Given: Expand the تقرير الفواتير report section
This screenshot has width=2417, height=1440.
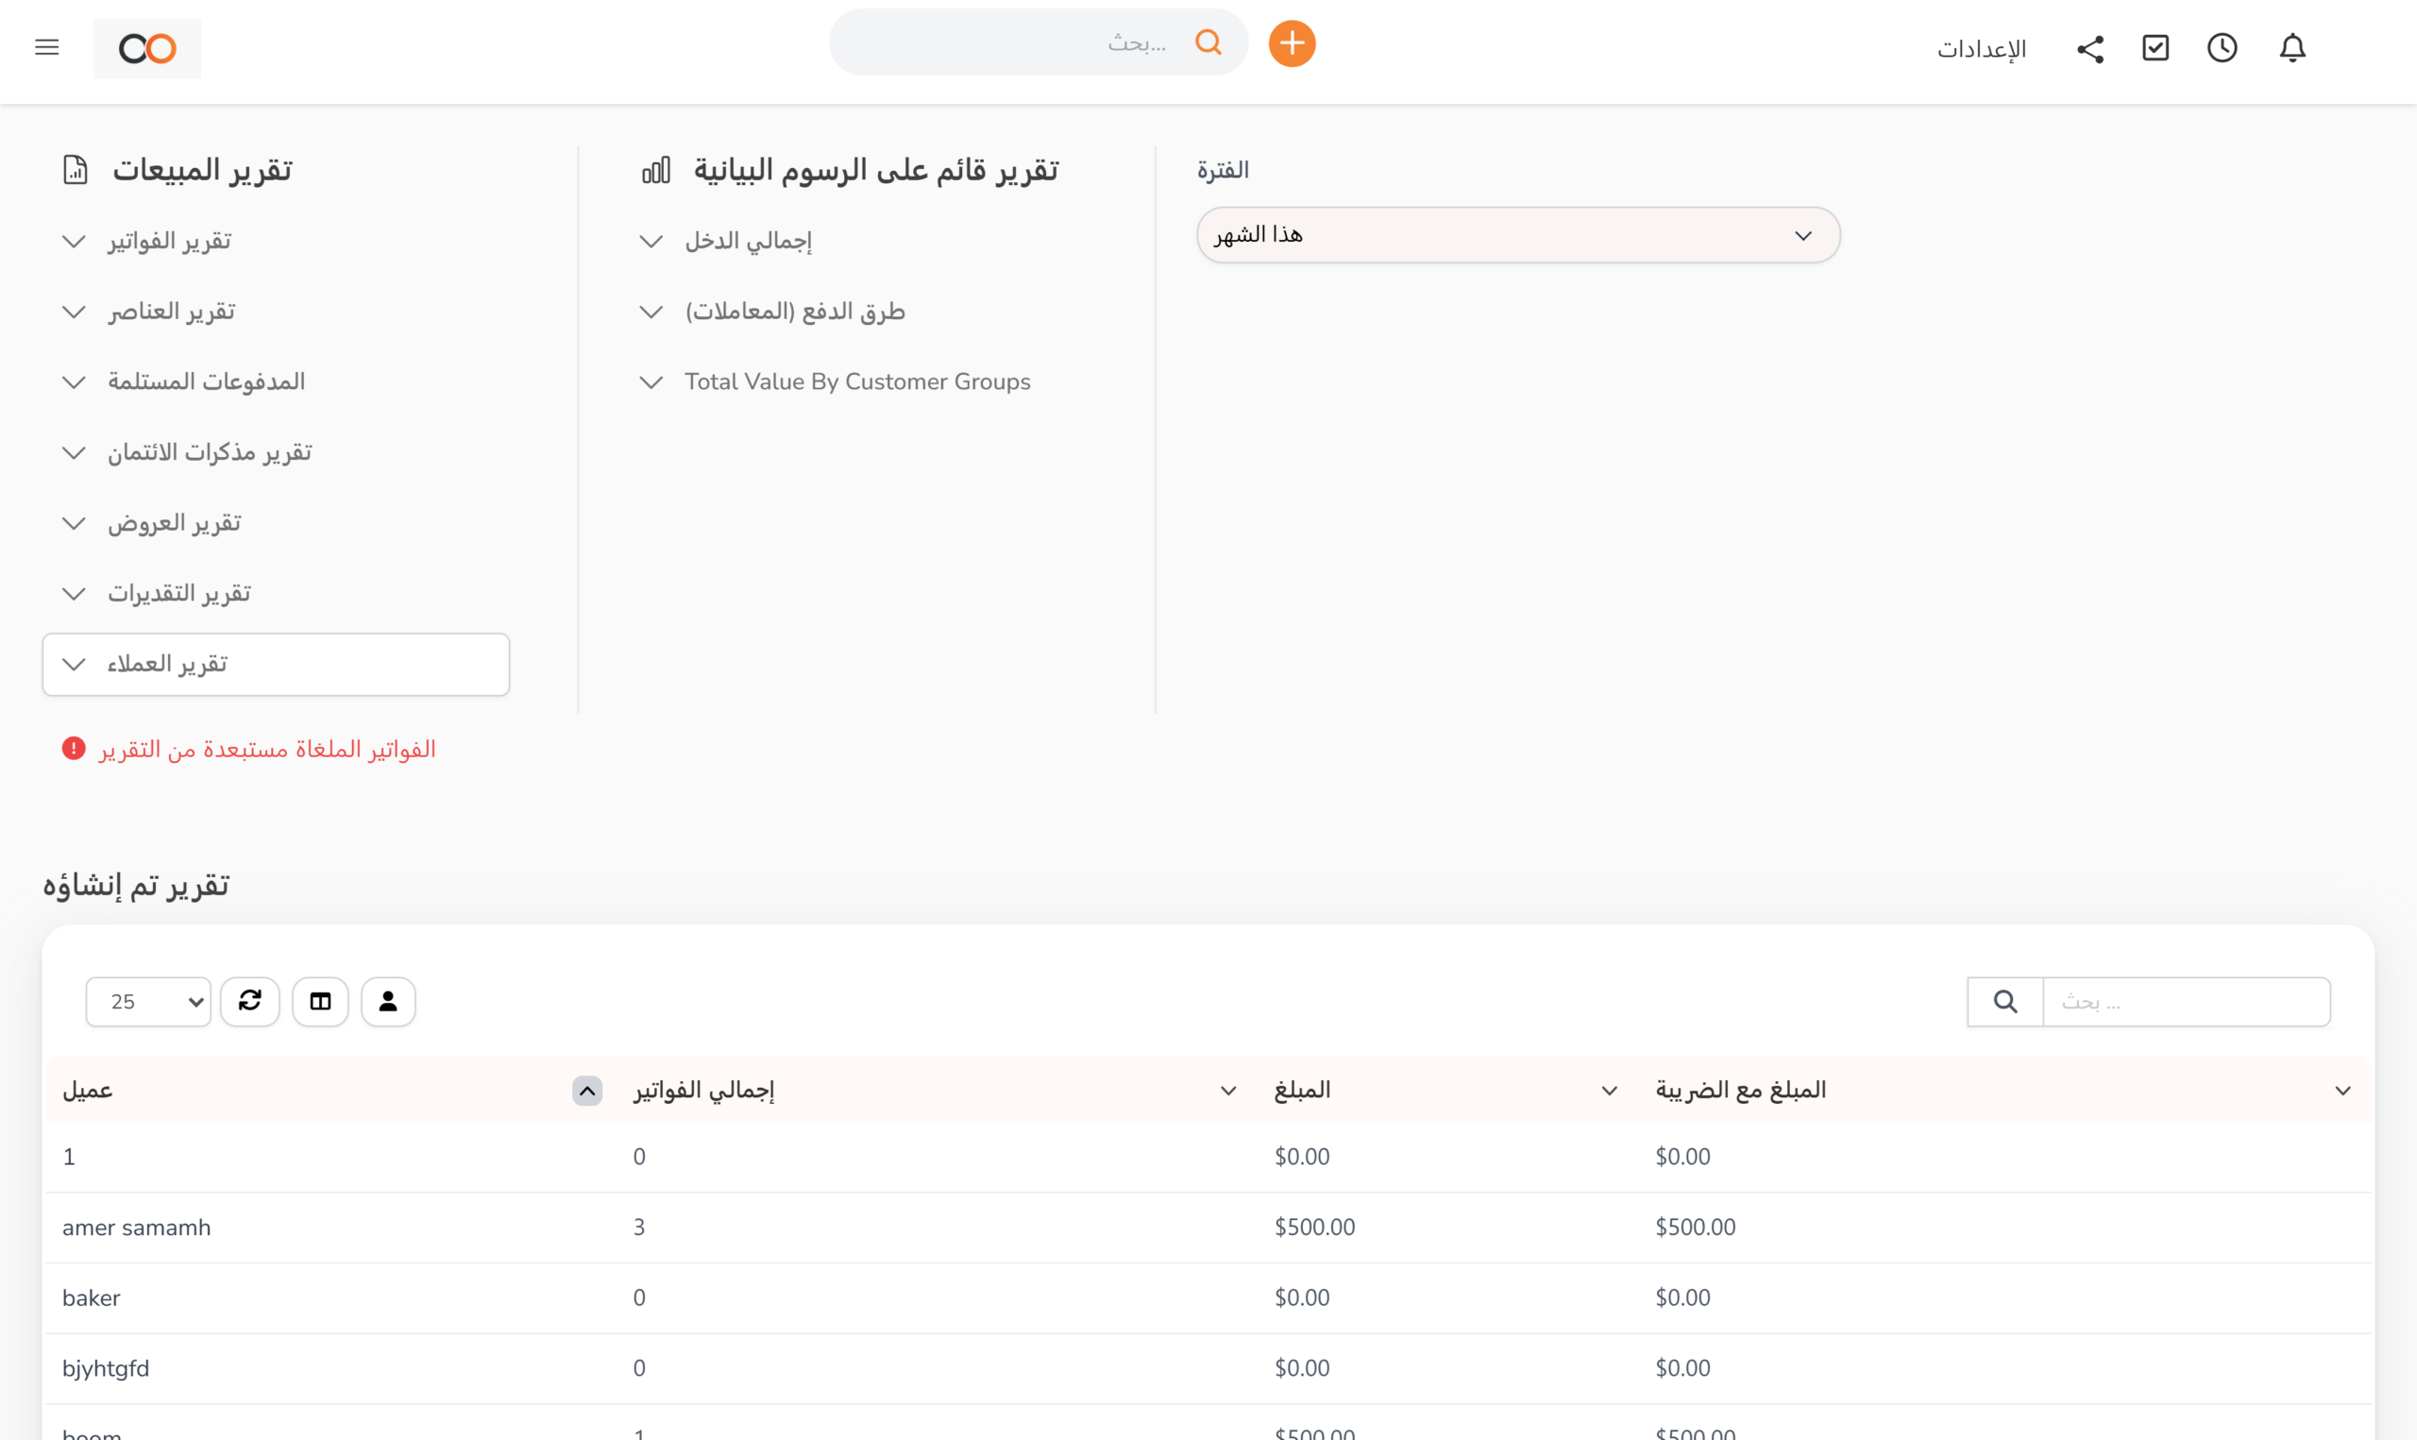Looking at the screenshot, I should tap(169, 241).
